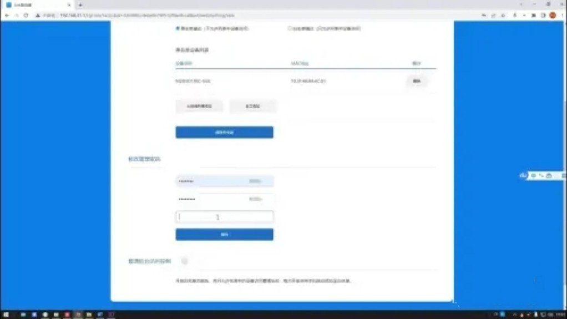567x319 pixels.
Task: Click the manual add button
Action: pos(253,107)
